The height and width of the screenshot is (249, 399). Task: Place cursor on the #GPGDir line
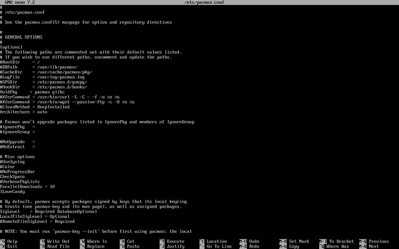click(x=44, y=82)
